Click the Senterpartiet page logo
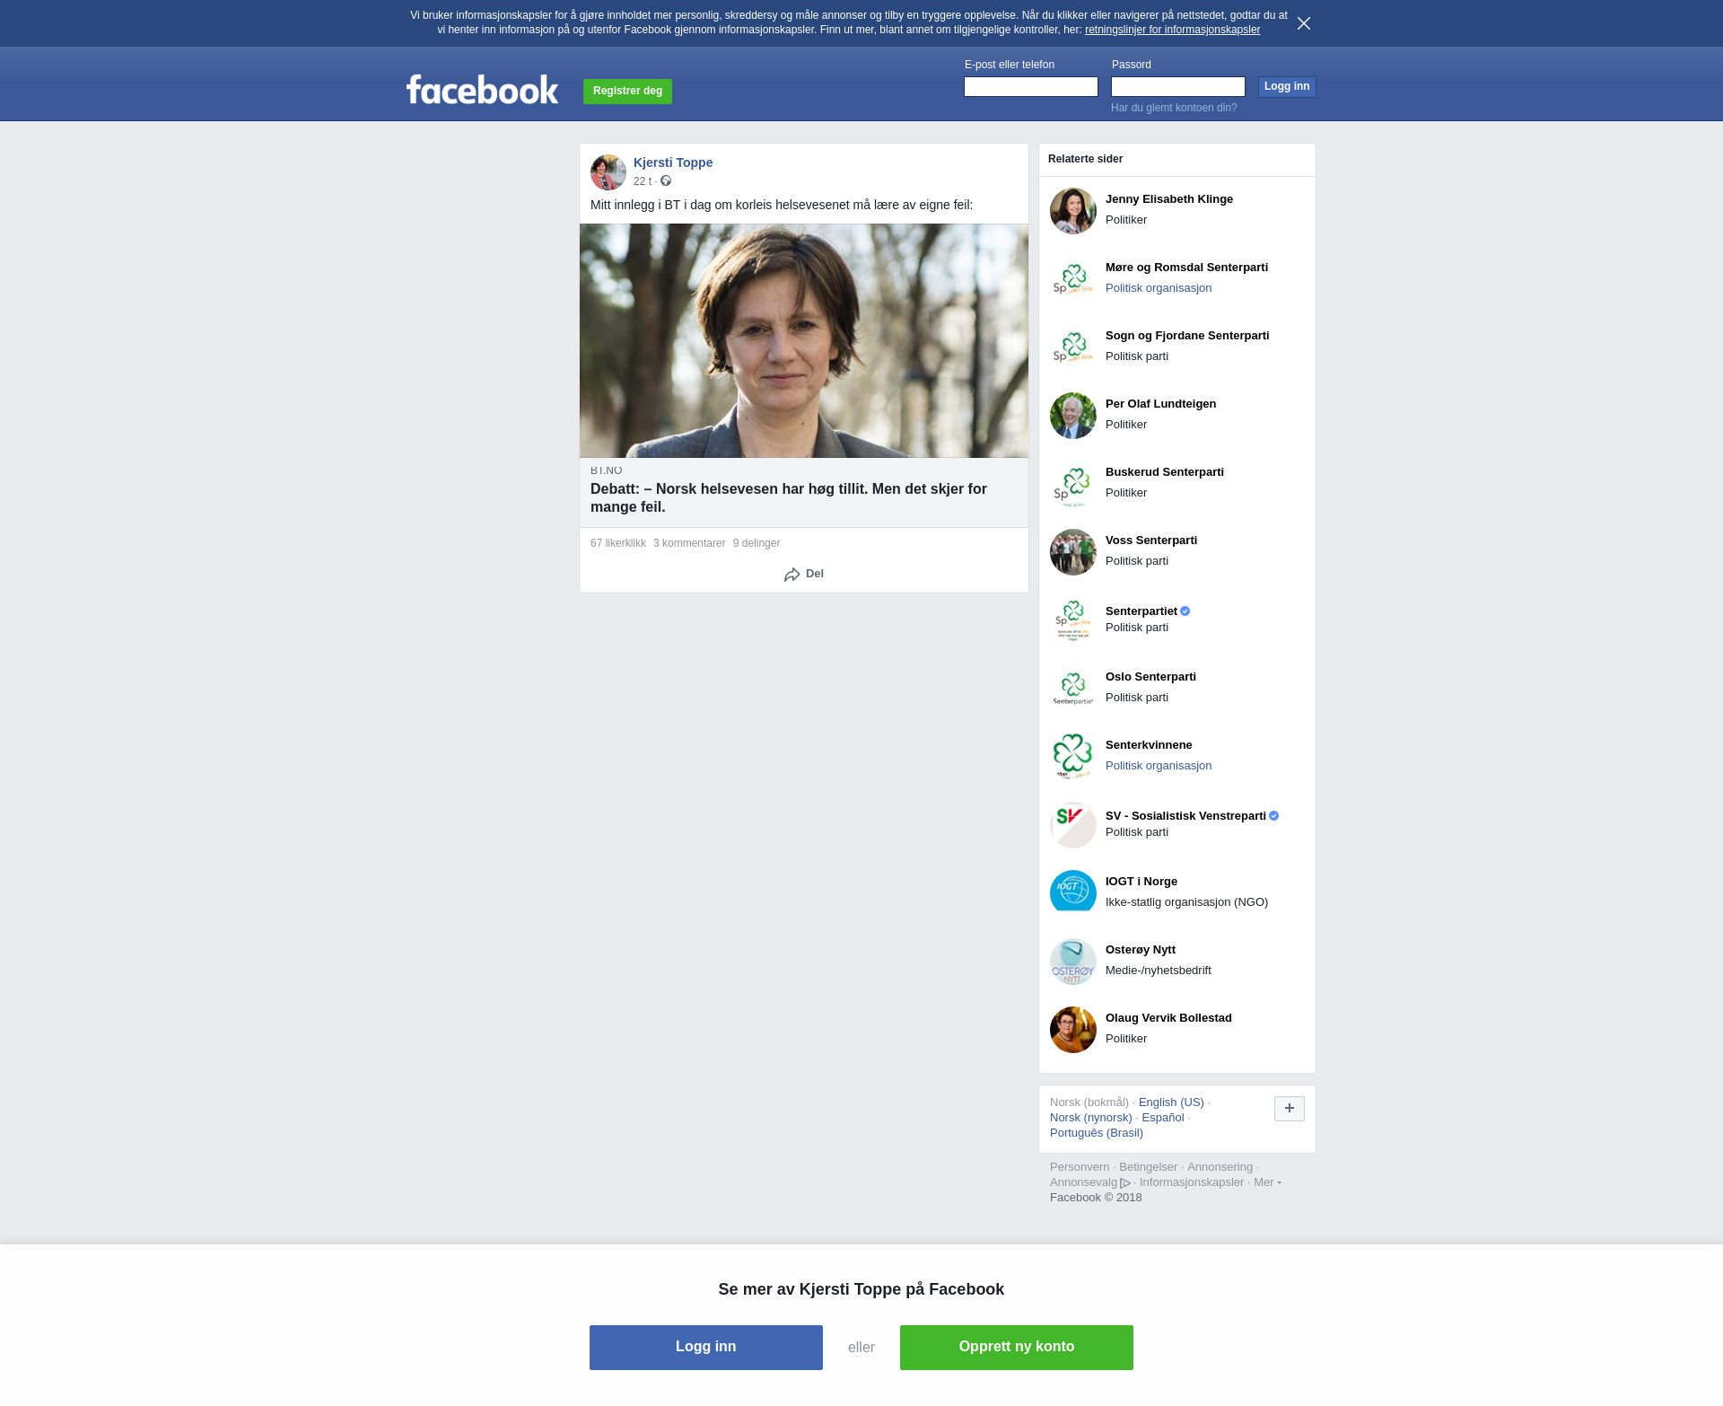 pos(1073,620)
